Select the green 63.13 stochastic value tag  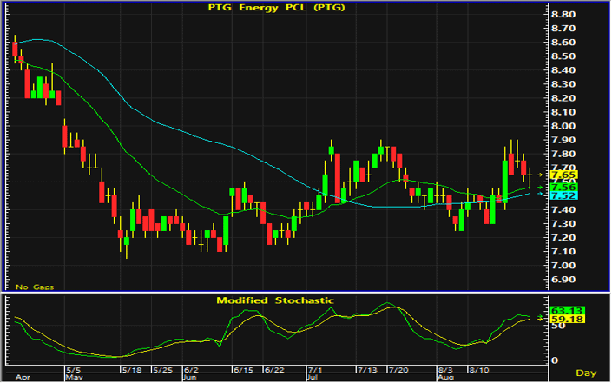click(567, 311)
